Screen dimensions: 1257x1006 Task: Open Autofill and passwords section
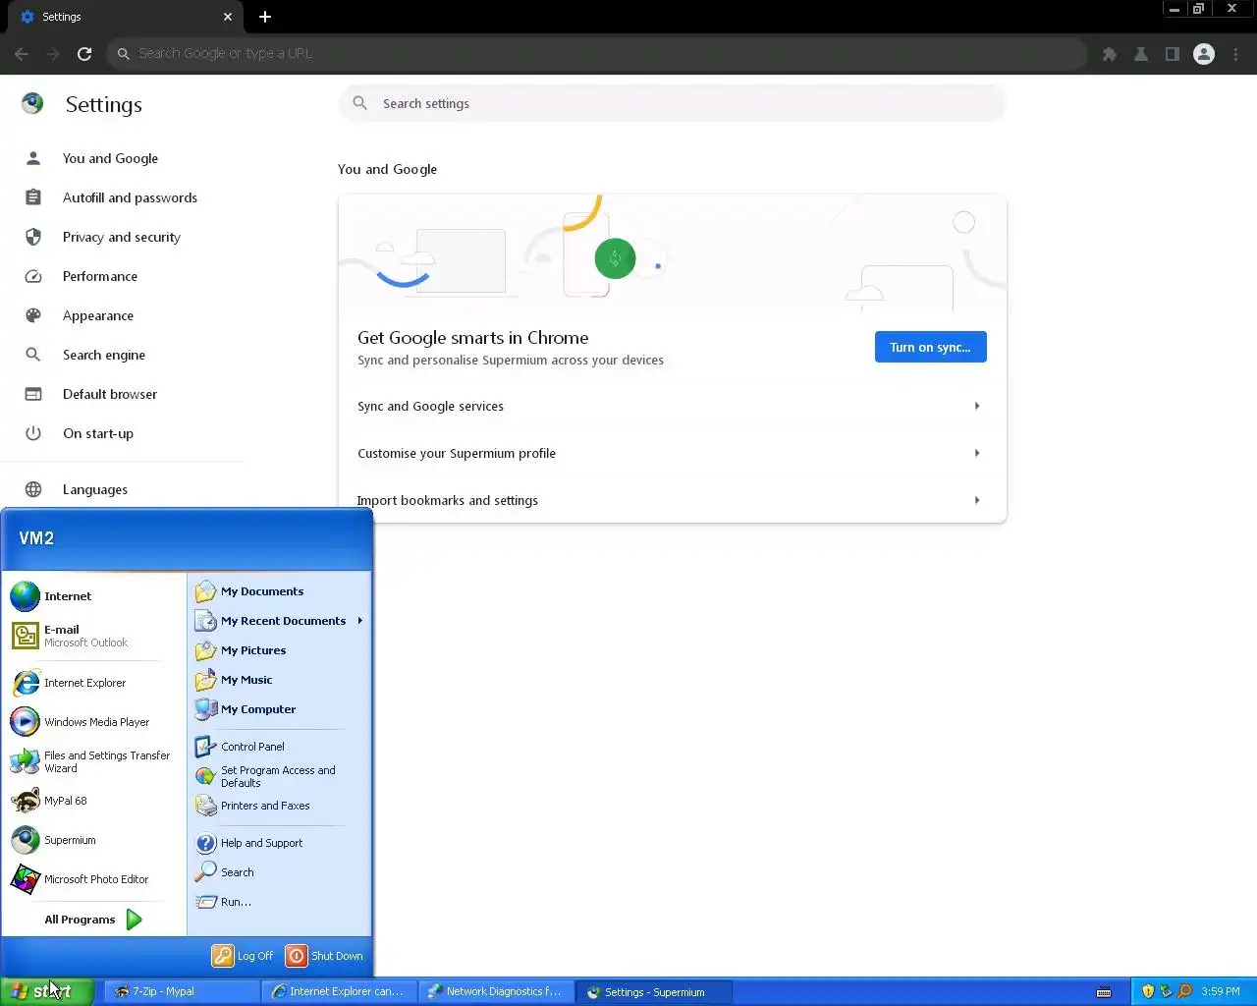coord(130,197)
